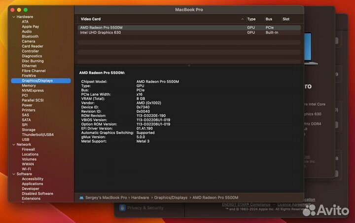Go to Graphics/Displays breadcrumb
This screenshot has width=355, height=223.
tap(171, 198)
